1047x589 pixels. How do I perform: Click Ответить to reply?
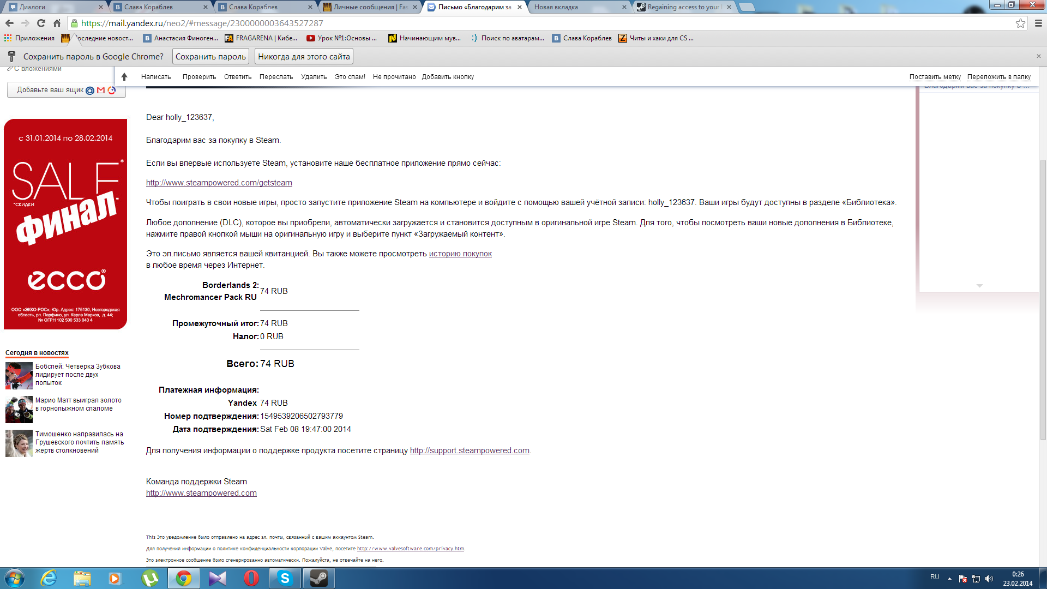click(238, 77)
